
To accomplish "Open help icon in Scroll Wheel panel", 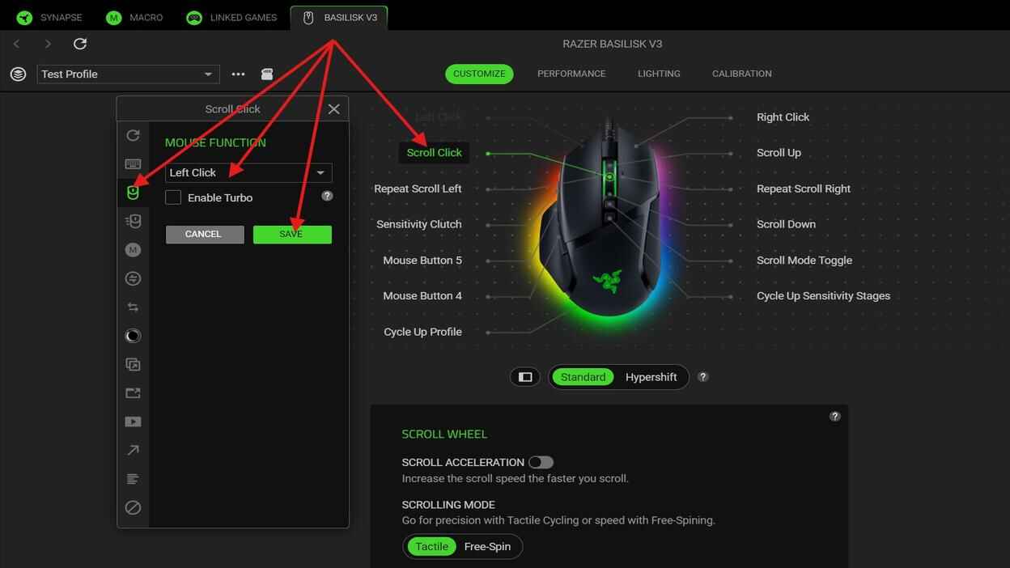I will point(835,416).
